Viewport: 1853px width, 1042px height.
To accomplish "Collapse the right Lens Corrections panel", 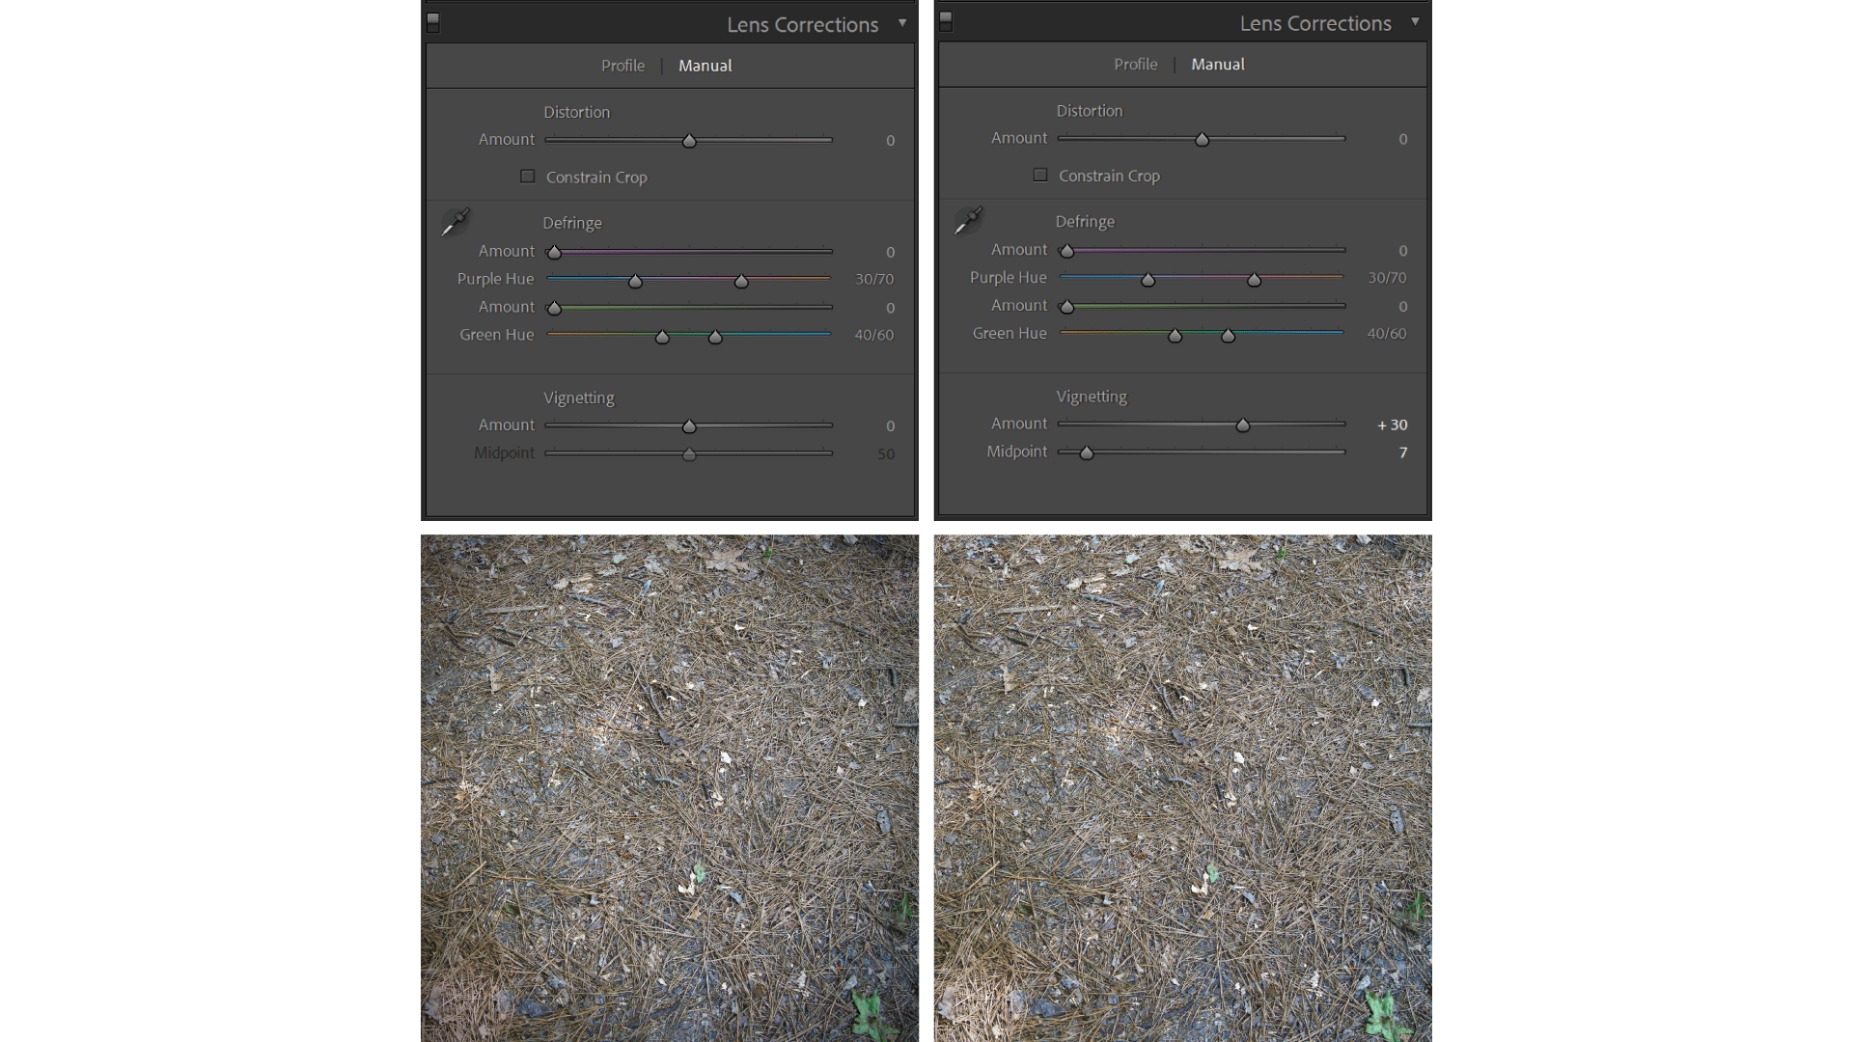I will (x=1415, y=21).
